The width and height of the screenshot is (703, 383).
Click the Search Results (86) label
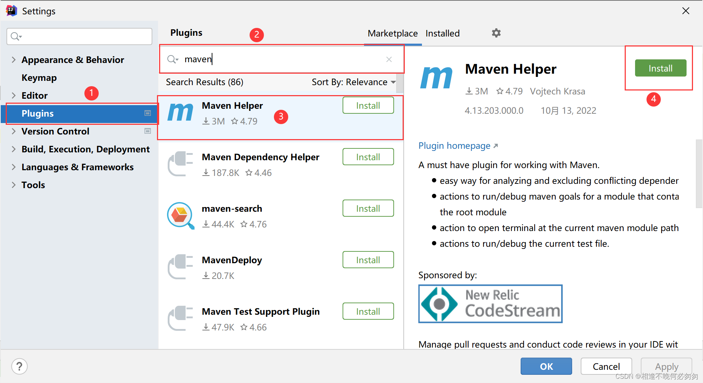(205, 82)
